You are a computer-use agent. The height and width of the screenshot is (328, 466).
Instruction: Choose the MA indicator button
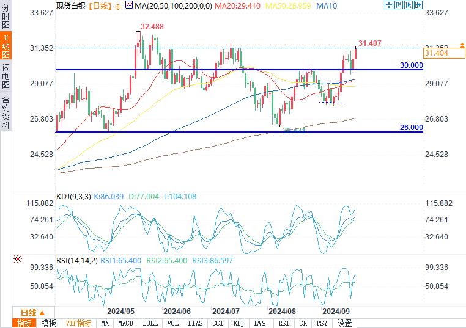(105, 323)
